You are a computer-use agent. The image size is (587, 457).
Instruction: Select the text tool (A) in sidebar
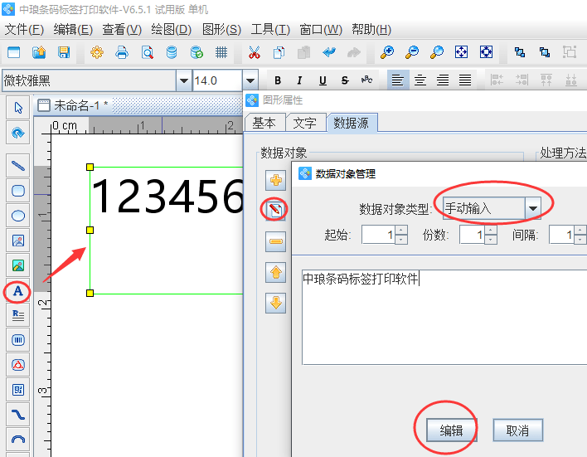point(17,291)
